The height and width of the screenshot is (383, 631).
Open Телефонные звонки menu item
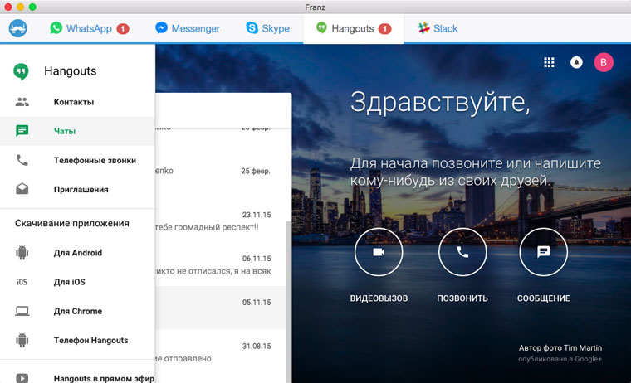[x=94, y=160]
